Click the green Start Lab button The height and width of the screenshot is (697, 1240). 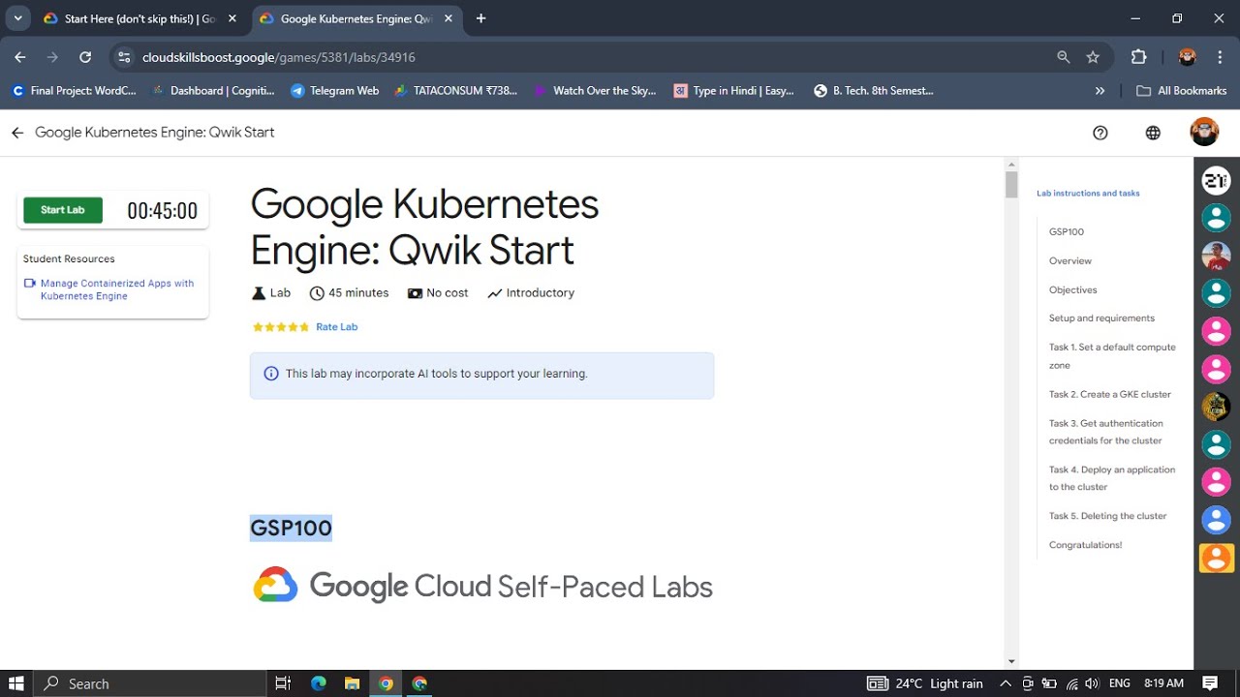[63, 210]
